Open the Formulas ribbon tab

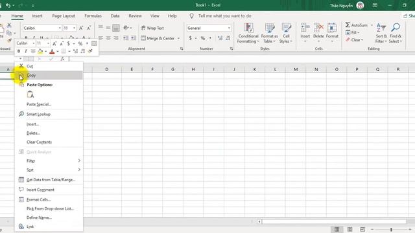(93, 16)
